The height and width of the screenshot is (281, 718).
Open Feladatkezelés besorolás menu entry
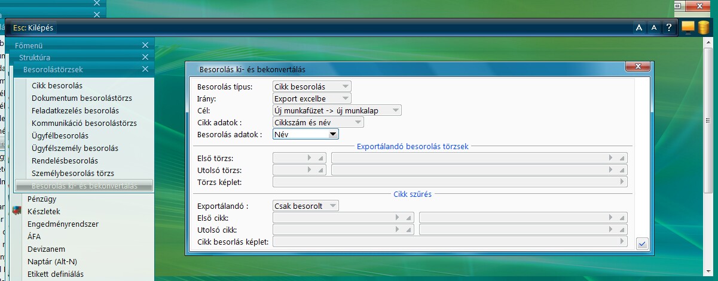tap(75, 110)
